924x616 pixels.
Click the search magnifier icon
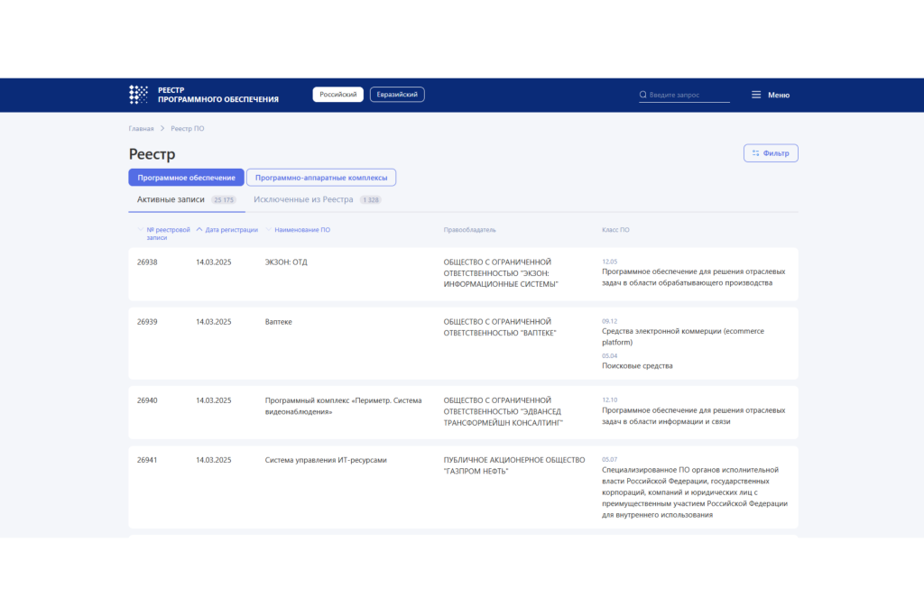[642, 95]
